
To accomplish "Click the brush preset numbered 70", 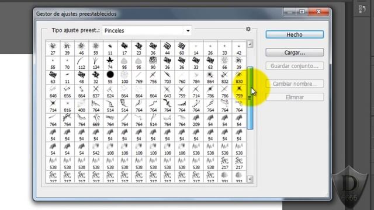I will (67, 63).
